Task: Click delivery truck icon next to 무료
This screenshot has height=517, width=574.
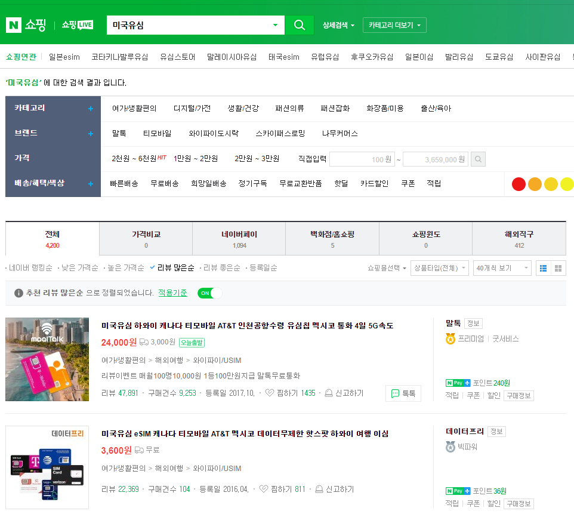Action: [139, 450]
